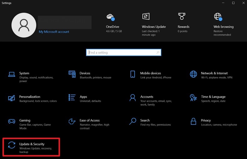Click 'Your accounts, email, sync, work, family' text
Screen dimensions: 247x159
[x=156, y=103]
